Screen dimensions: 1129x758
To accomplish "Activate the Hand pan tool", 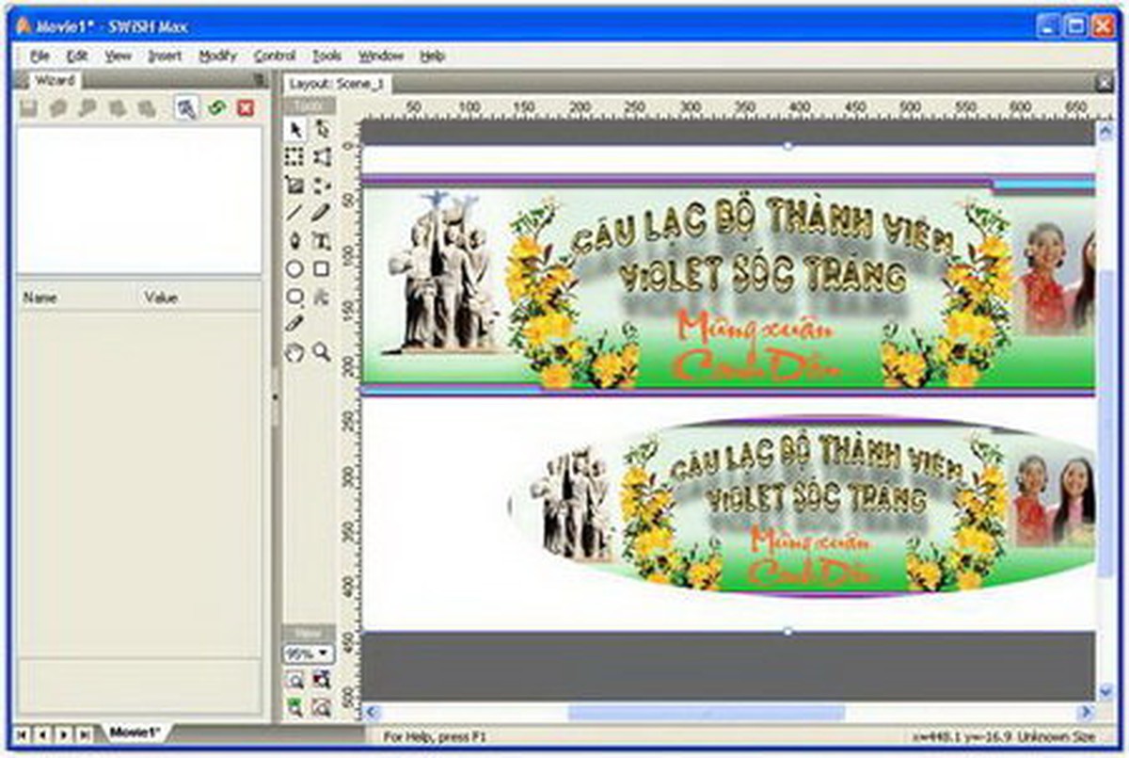I will (x=295, y=352).
